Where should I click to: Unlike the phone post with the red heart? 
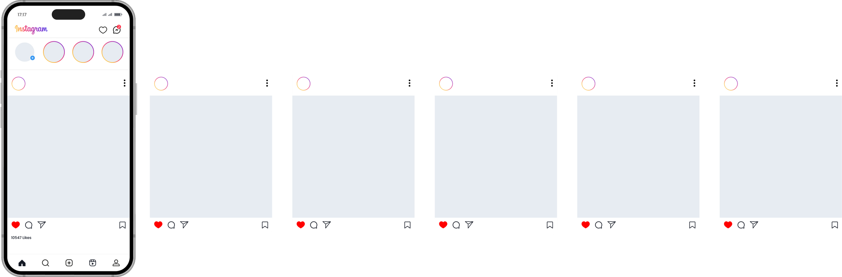[16, 225]
